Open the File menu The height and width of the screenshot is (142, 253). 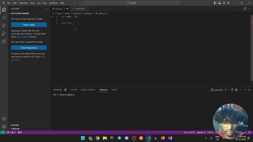pos(9,3)
